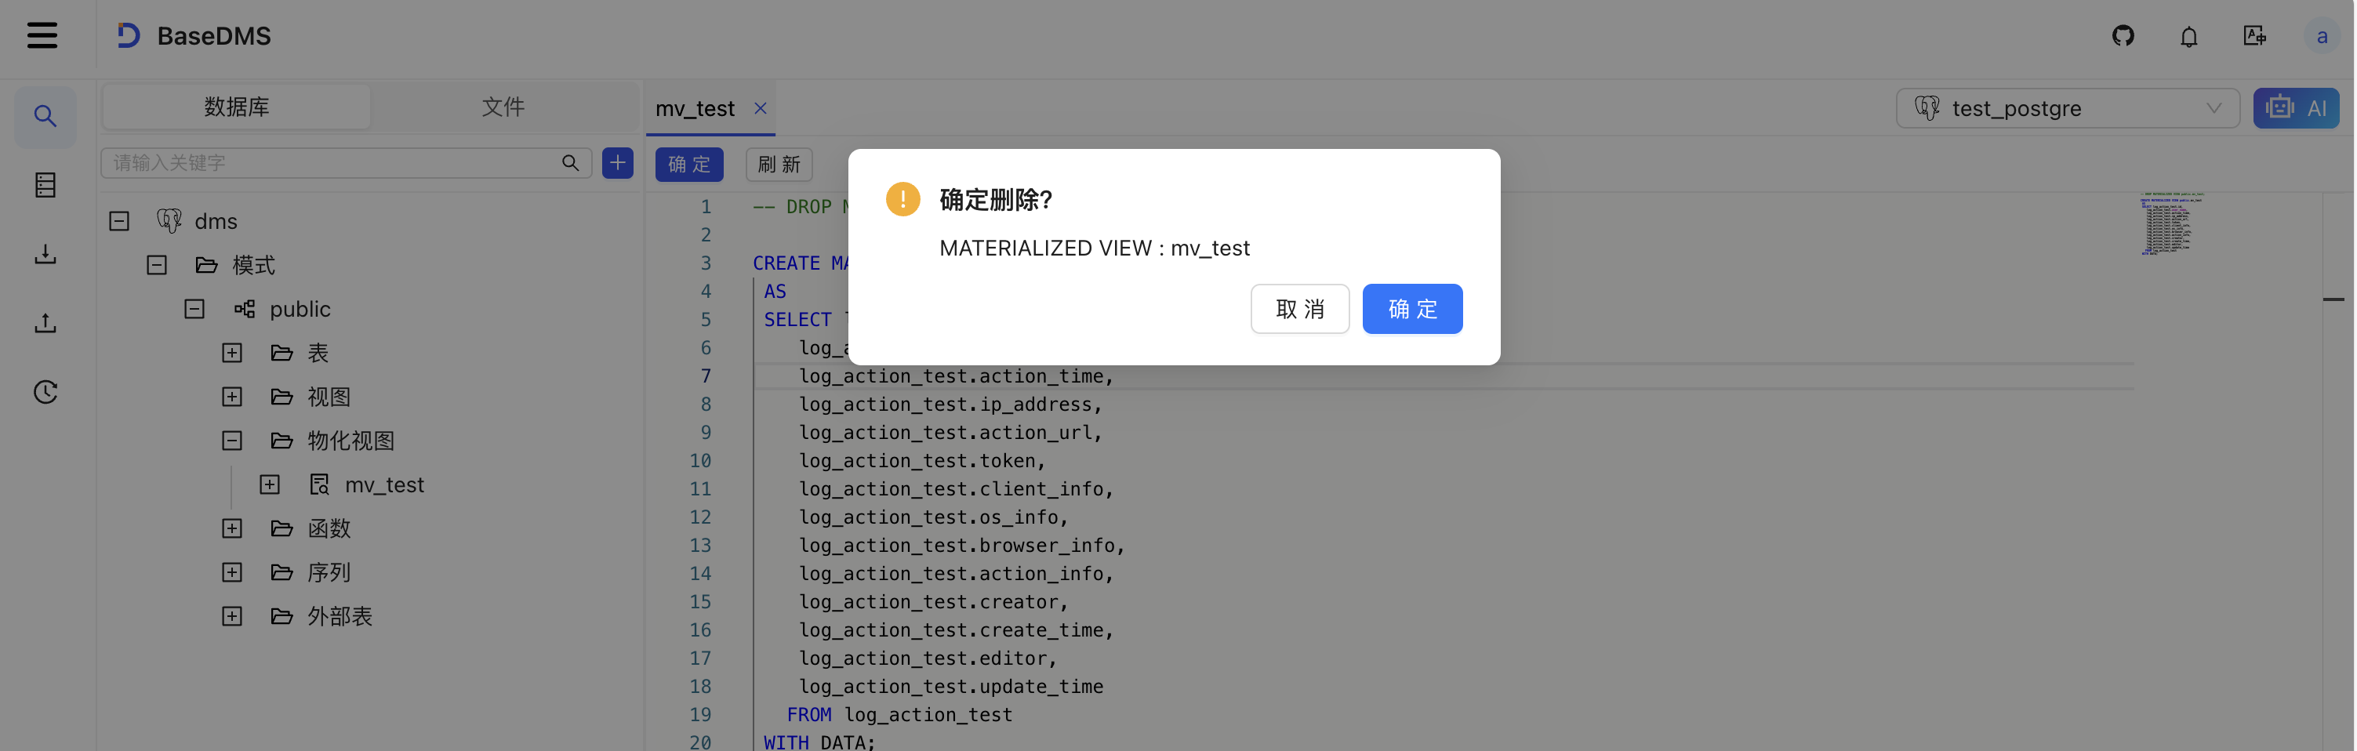Viewport: 2357px width, 751px height.
Task: Click the orange warning icon in dialog
Action: (x=902, y=198)
